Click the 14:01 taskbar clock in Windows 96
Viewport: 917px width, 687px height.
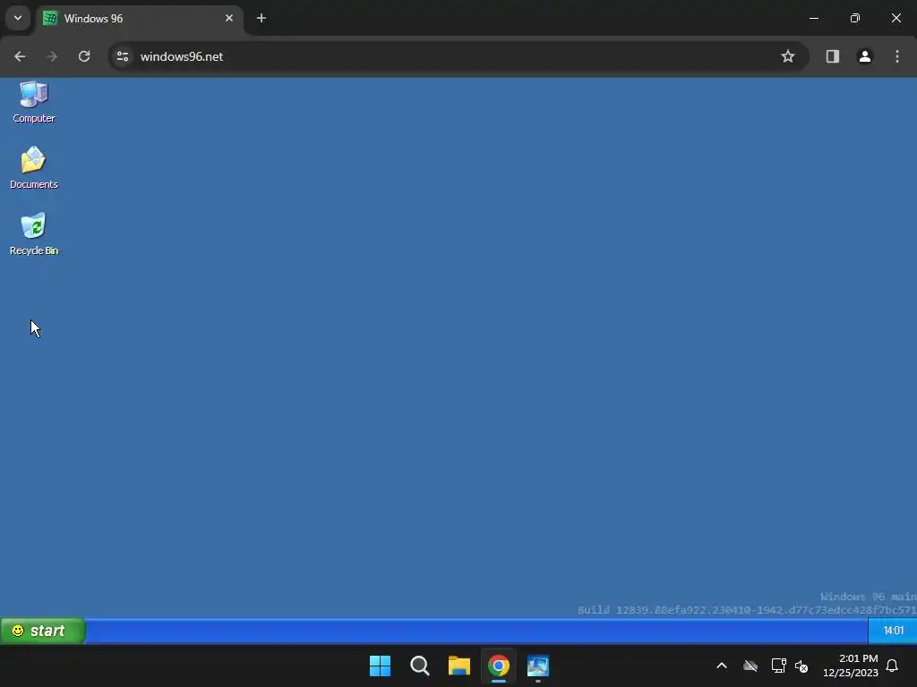pyautogui.click(x=893, y=631)
